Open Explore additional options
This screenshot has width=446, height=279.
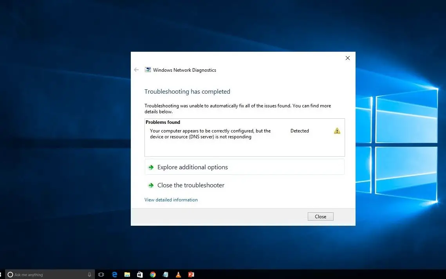coord(245,167)
